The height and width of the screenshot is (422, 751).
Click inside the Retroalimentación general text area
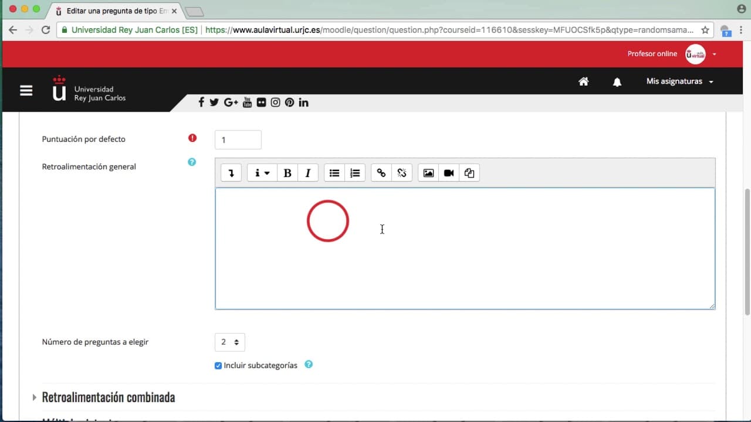465,249
